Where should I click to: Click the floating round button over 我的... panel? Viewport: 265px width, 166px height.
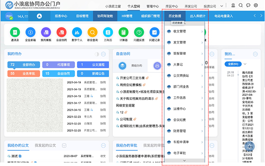(250, 146)
